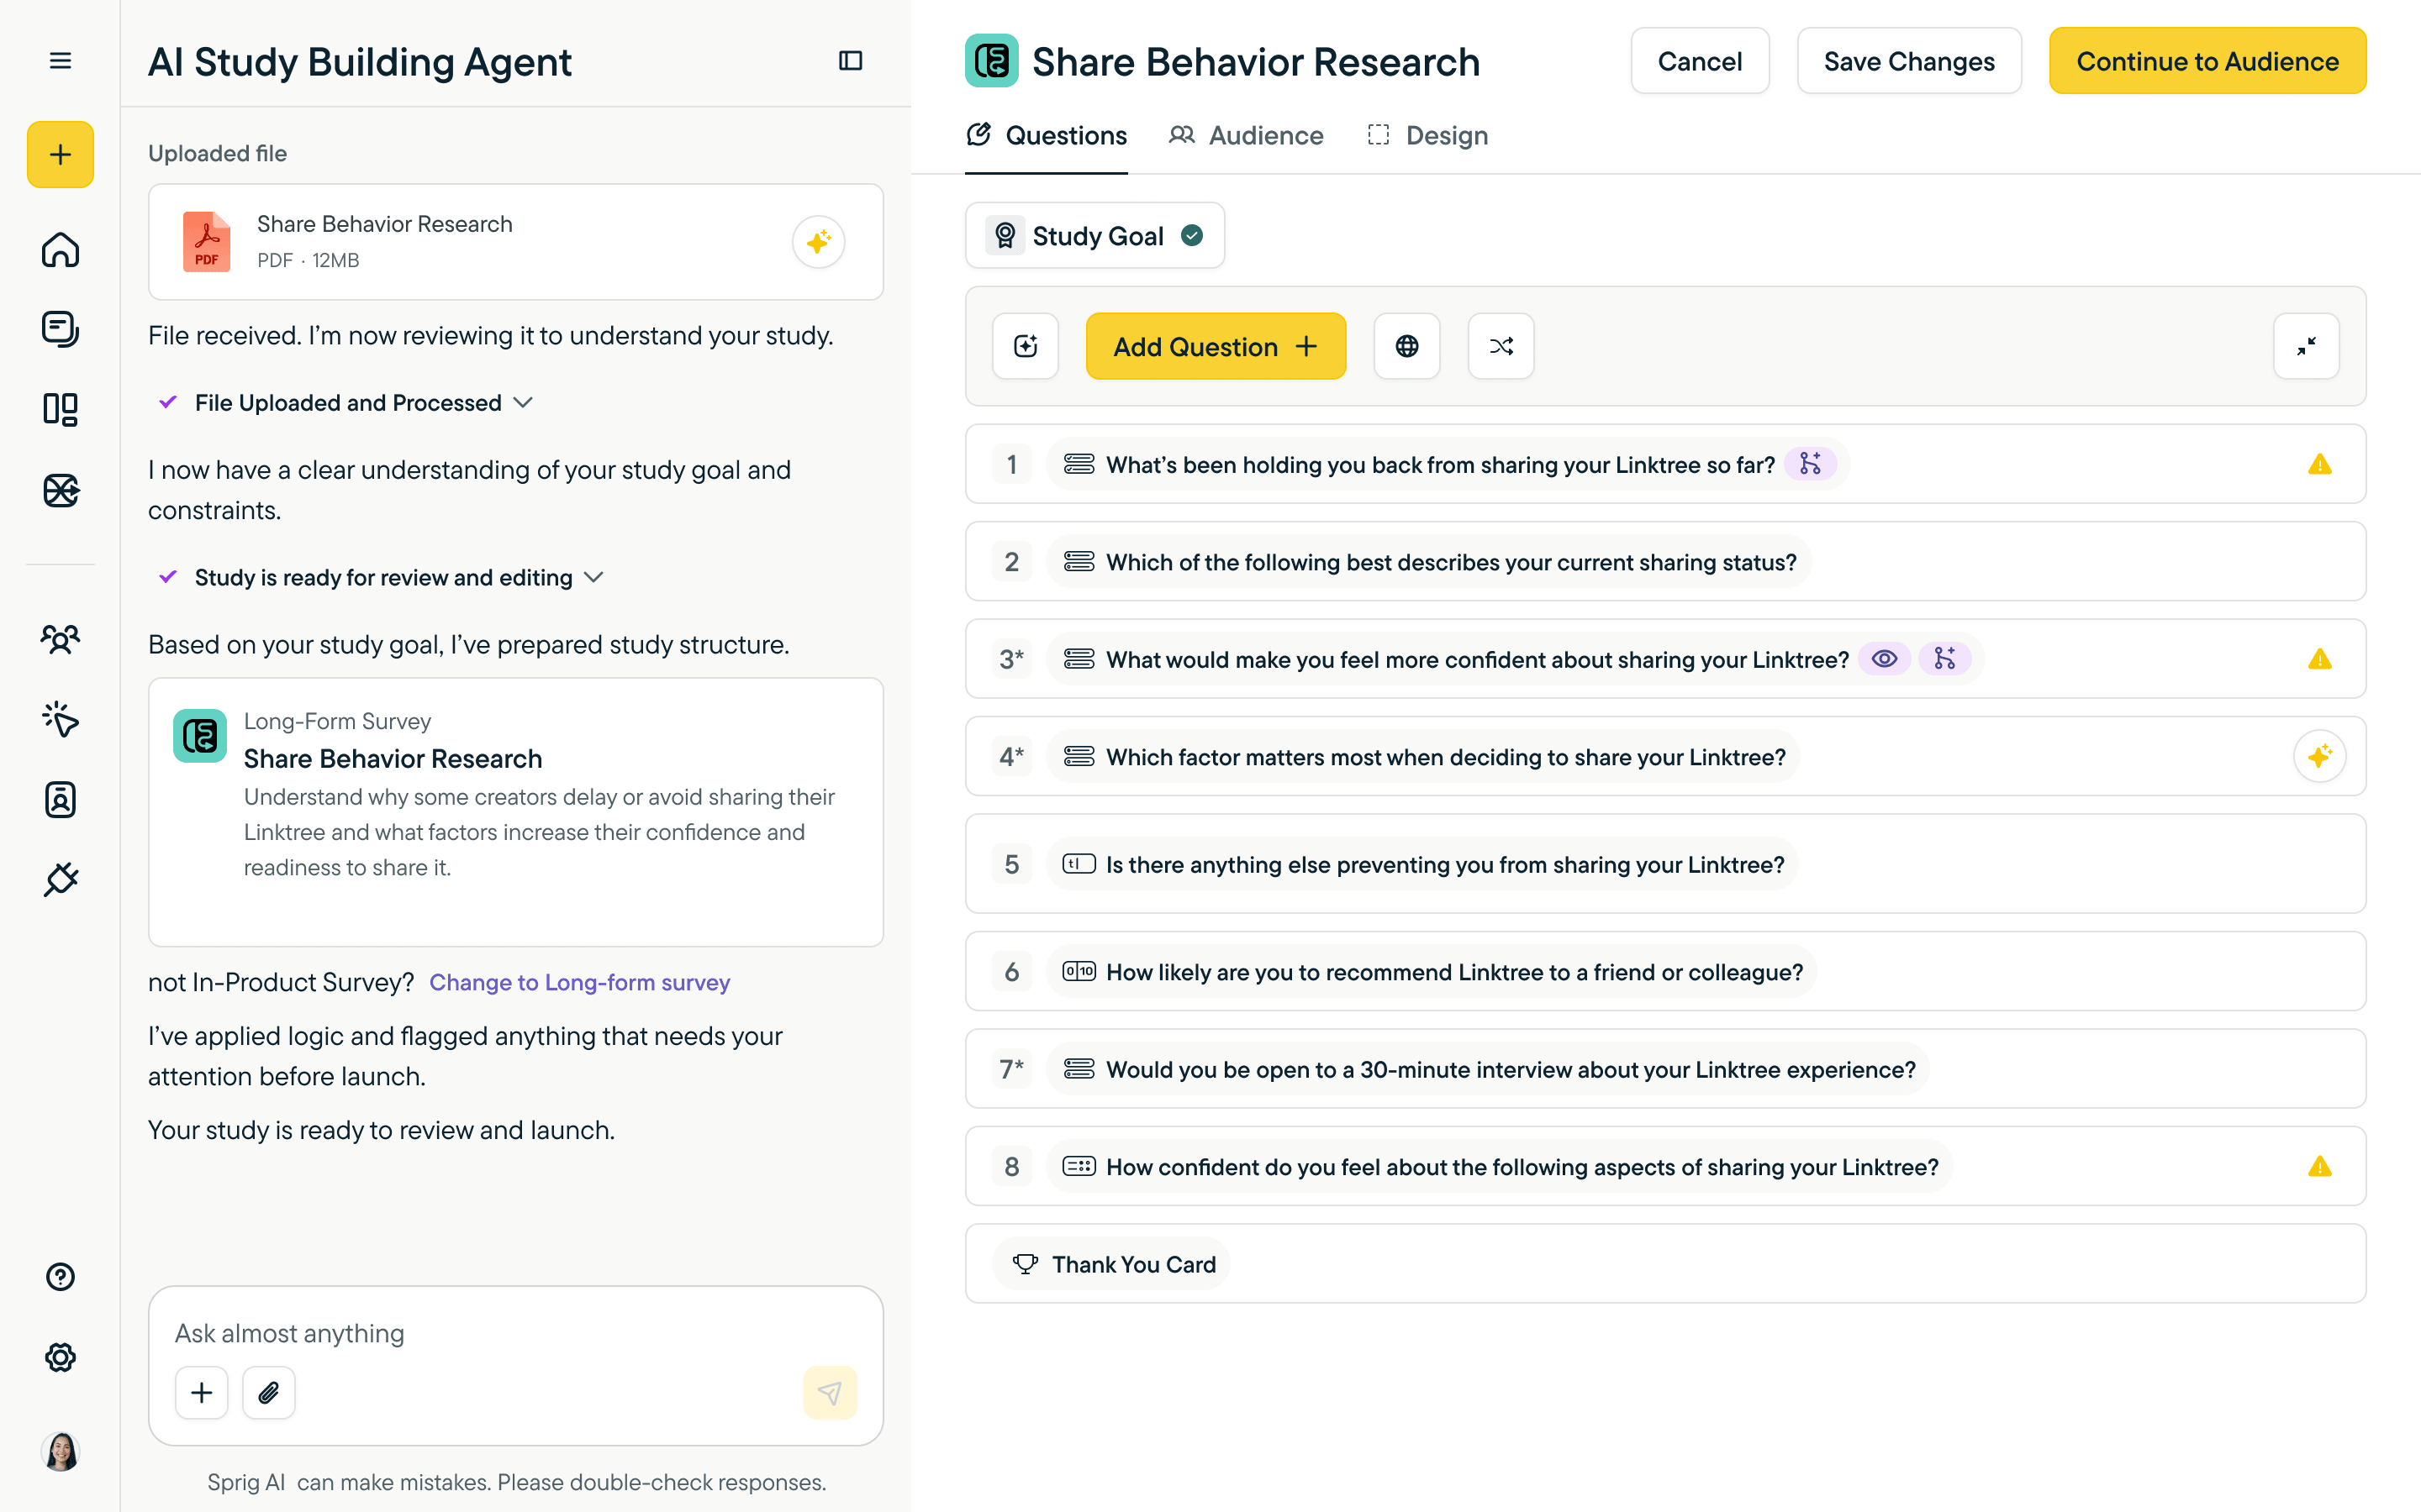Open question 3 about feeling more confident

[1664, 659]
